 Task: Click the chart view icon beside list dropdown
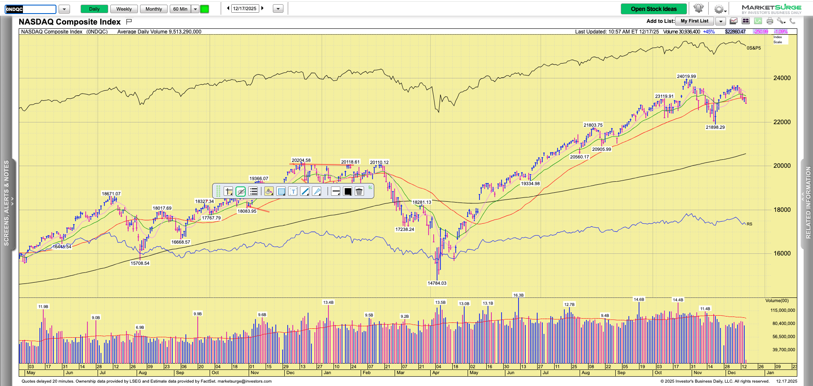[x=734, y=21]
